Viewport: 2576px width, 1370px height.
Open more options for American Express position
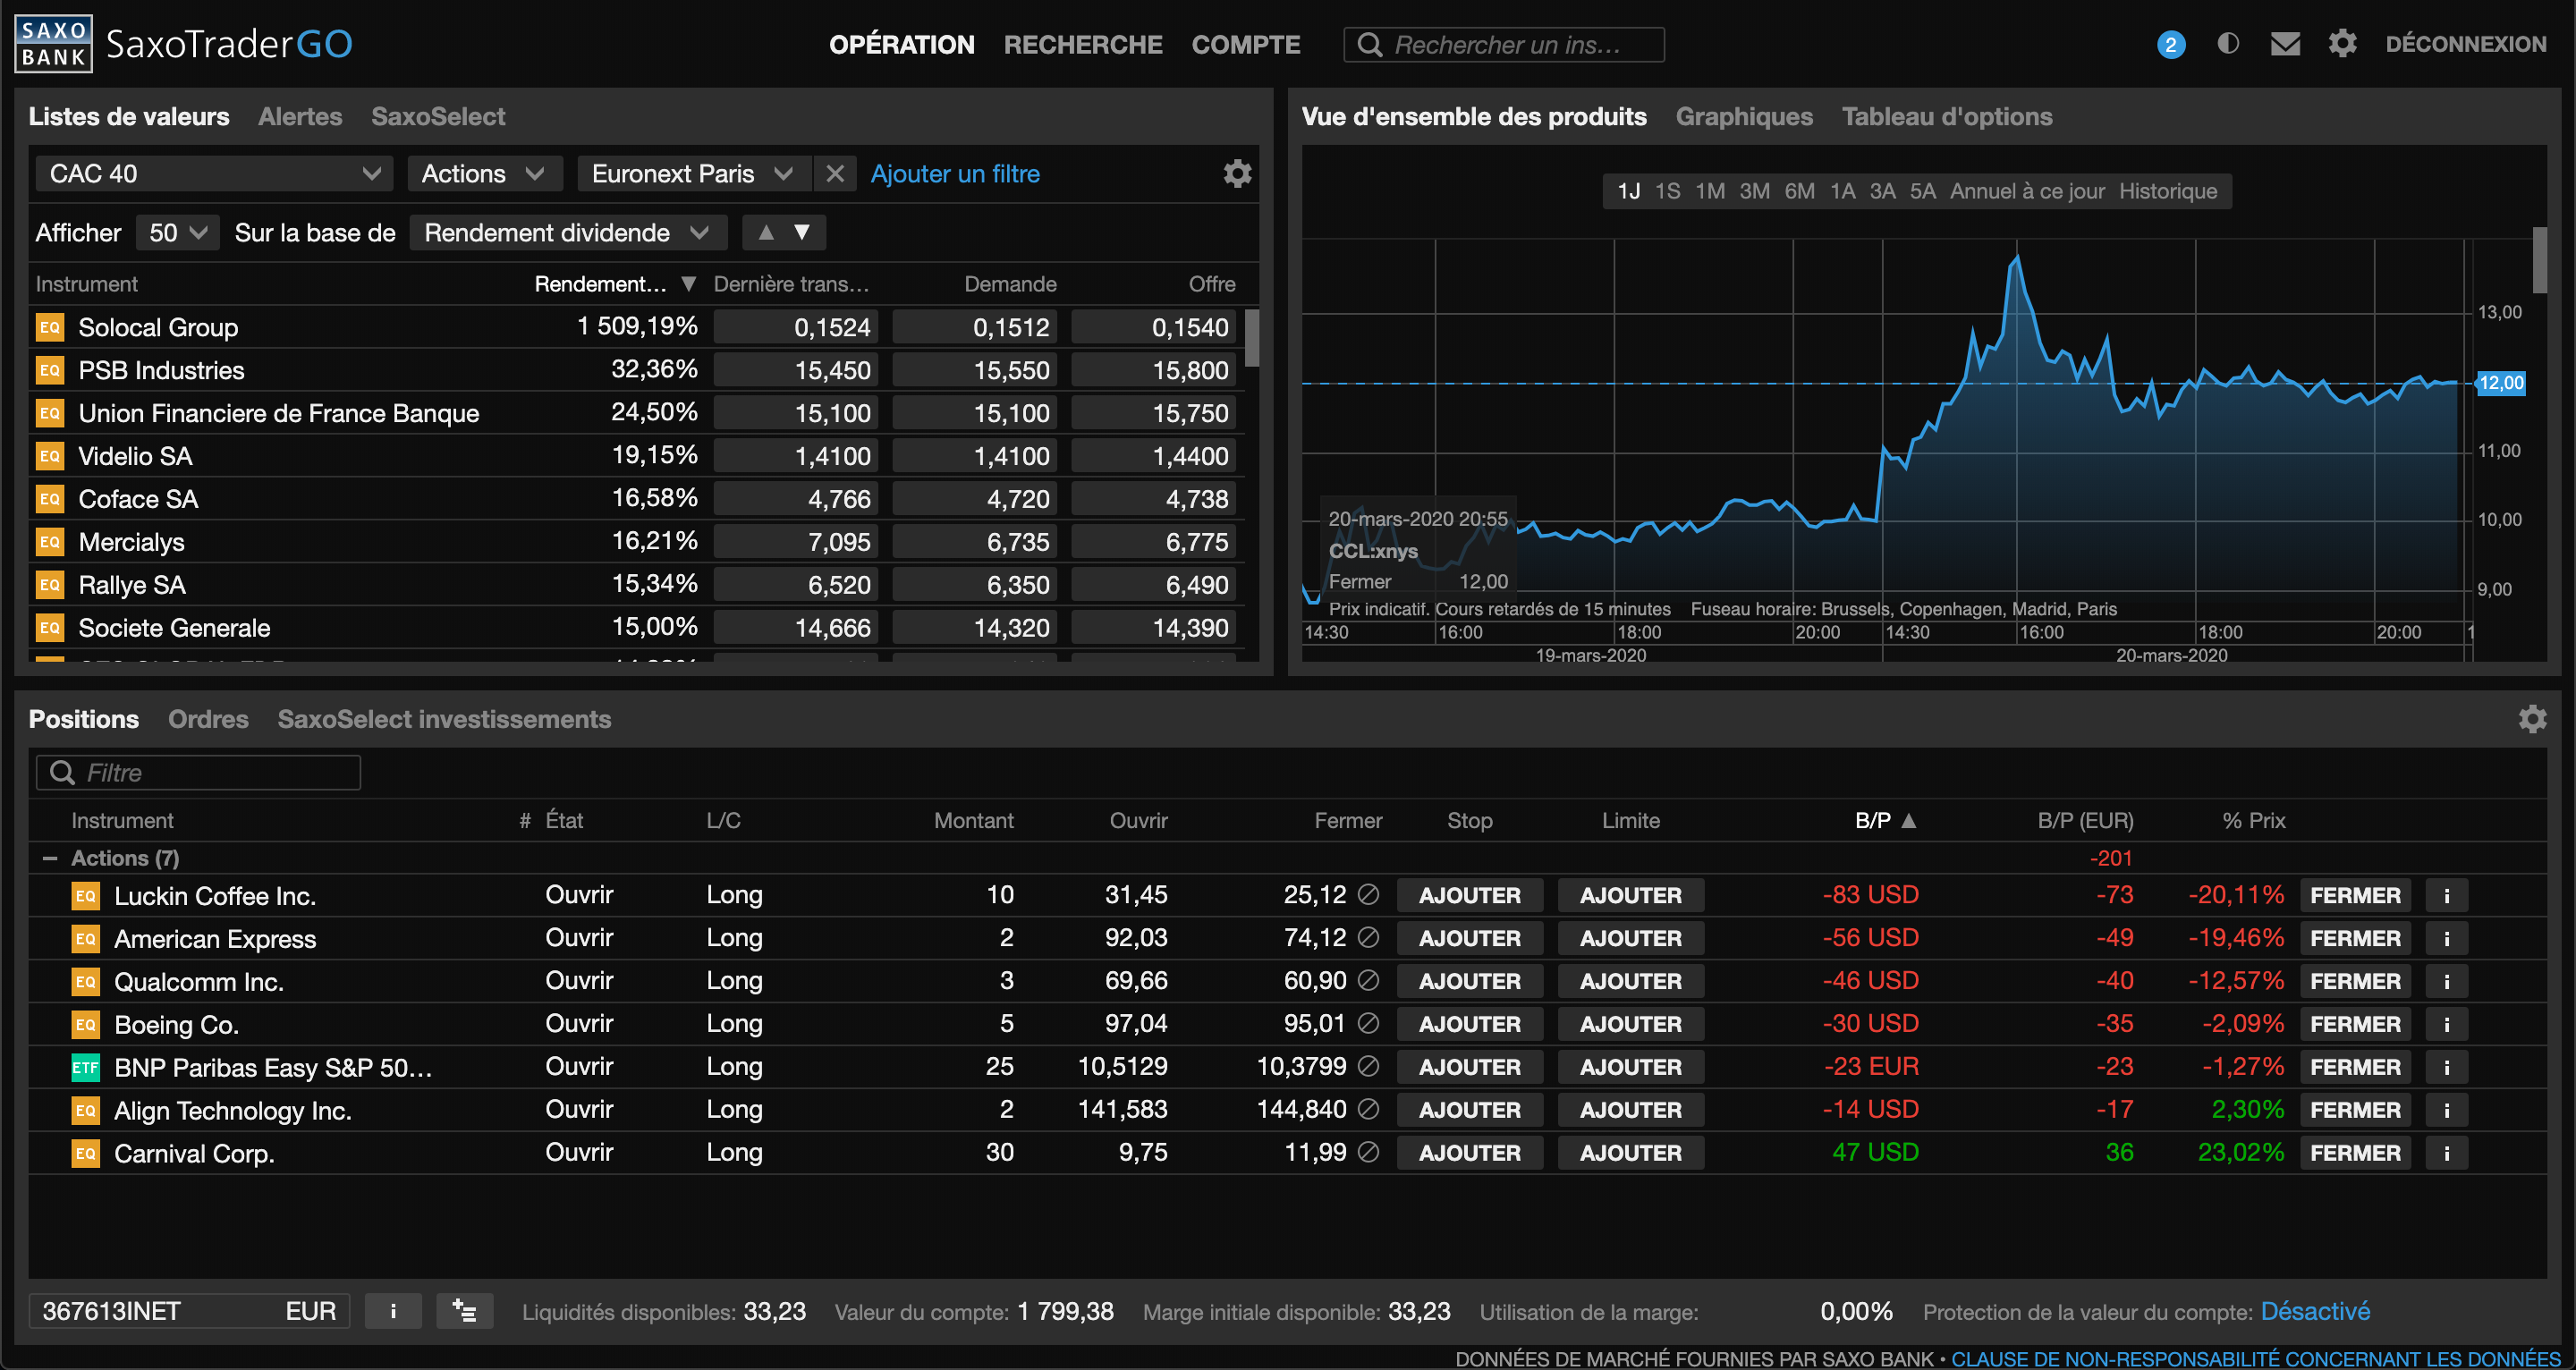pyautogui.click(x=2447, y=939)
